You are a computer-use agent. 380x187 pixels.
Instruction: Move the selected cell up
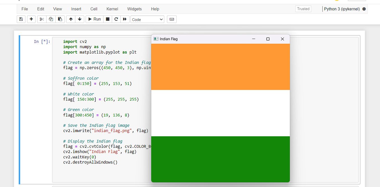[x=71, y=19]
